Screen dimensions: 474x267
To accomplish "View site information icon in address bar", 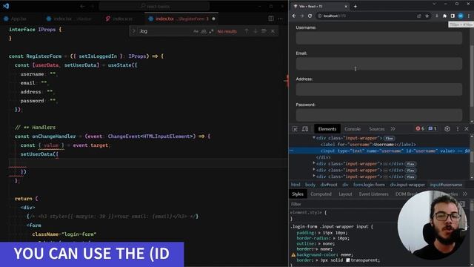I will tap(319, 16).
